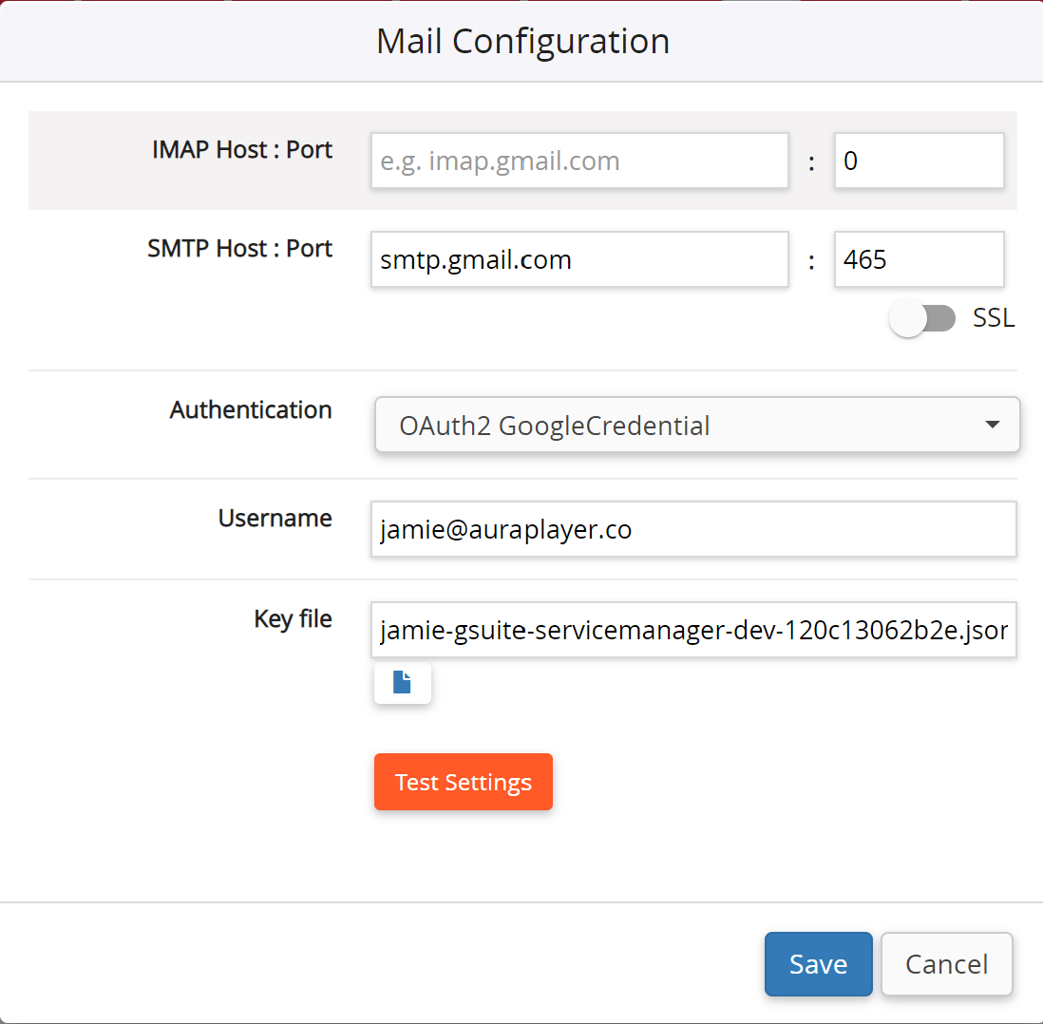Click the IMAP port field
The height and width of the screenshot is (1024, 1043).
pos(919,161)
